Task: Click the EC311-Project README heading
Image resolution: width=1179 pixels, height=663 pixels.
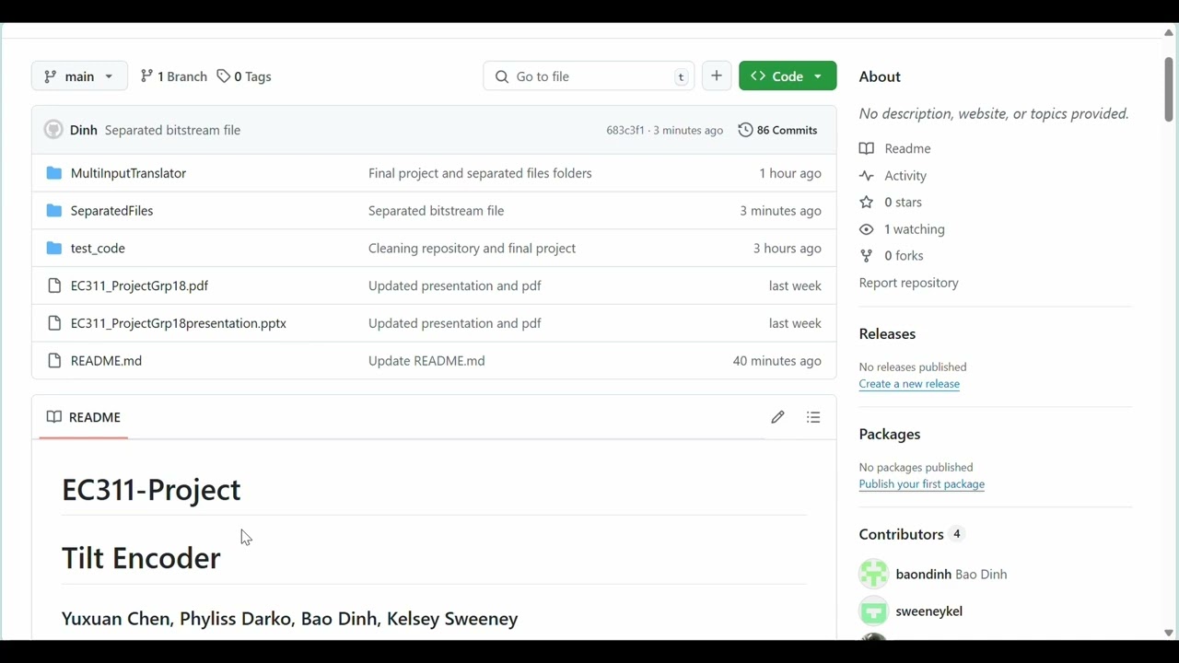Action: (151, 490)
